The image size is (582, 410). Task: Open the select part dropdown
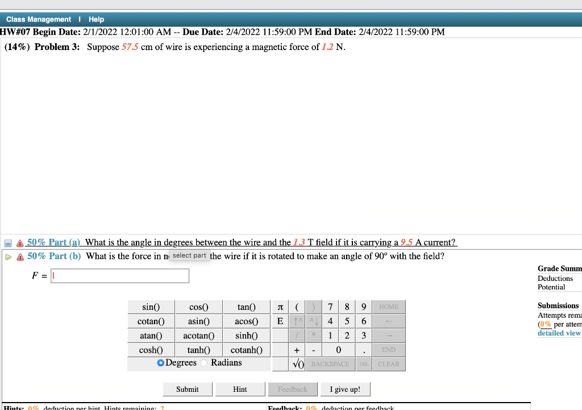coord(189,255)
